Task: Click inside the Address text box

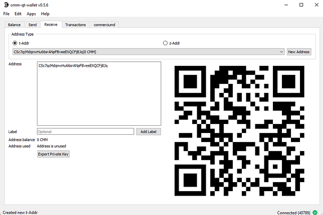Action: (99, 94)
